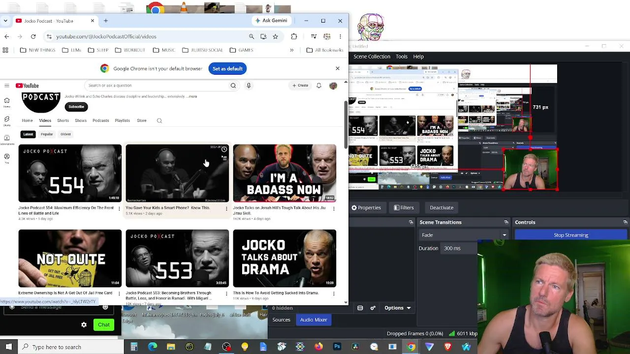Viewport: 630px width, 354px height.
Task: Dismiss the Chrome default browser banner
Action: coord(338,68)
